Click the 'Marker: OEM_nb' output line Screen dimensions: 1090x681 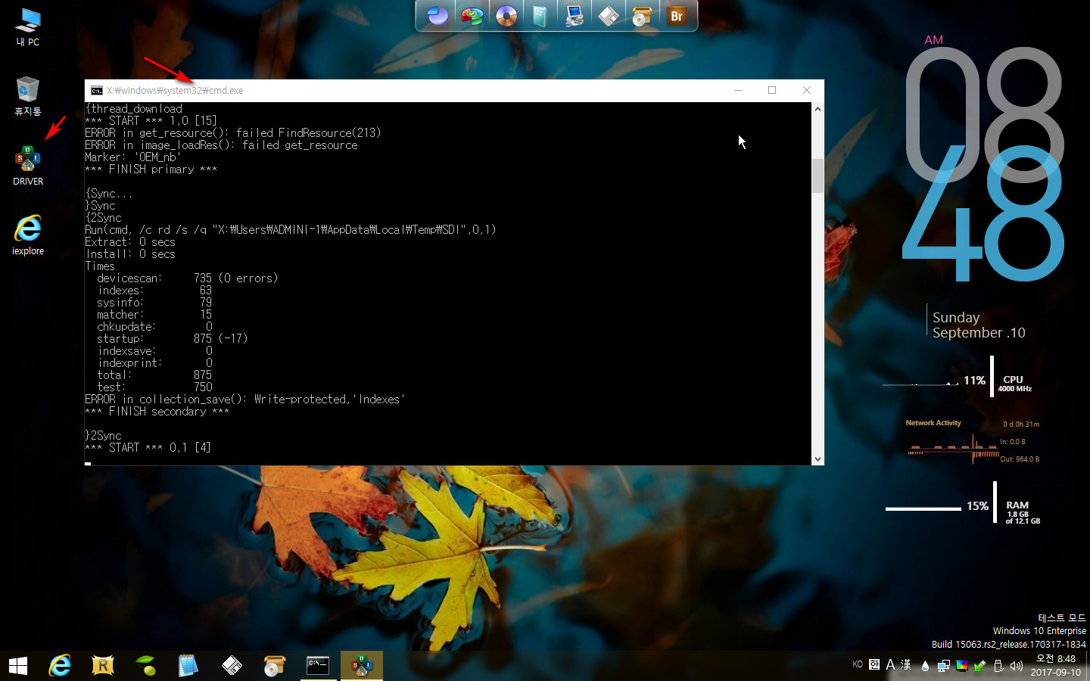tap(132, 157)
